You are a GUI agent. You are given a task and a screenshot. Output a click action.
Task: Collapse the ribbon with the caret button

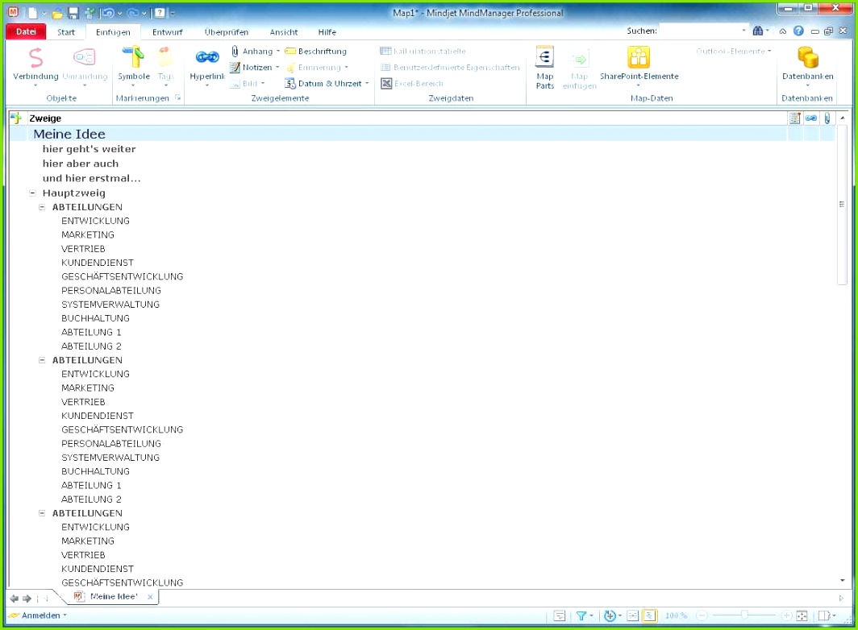[x=783, y=31]
